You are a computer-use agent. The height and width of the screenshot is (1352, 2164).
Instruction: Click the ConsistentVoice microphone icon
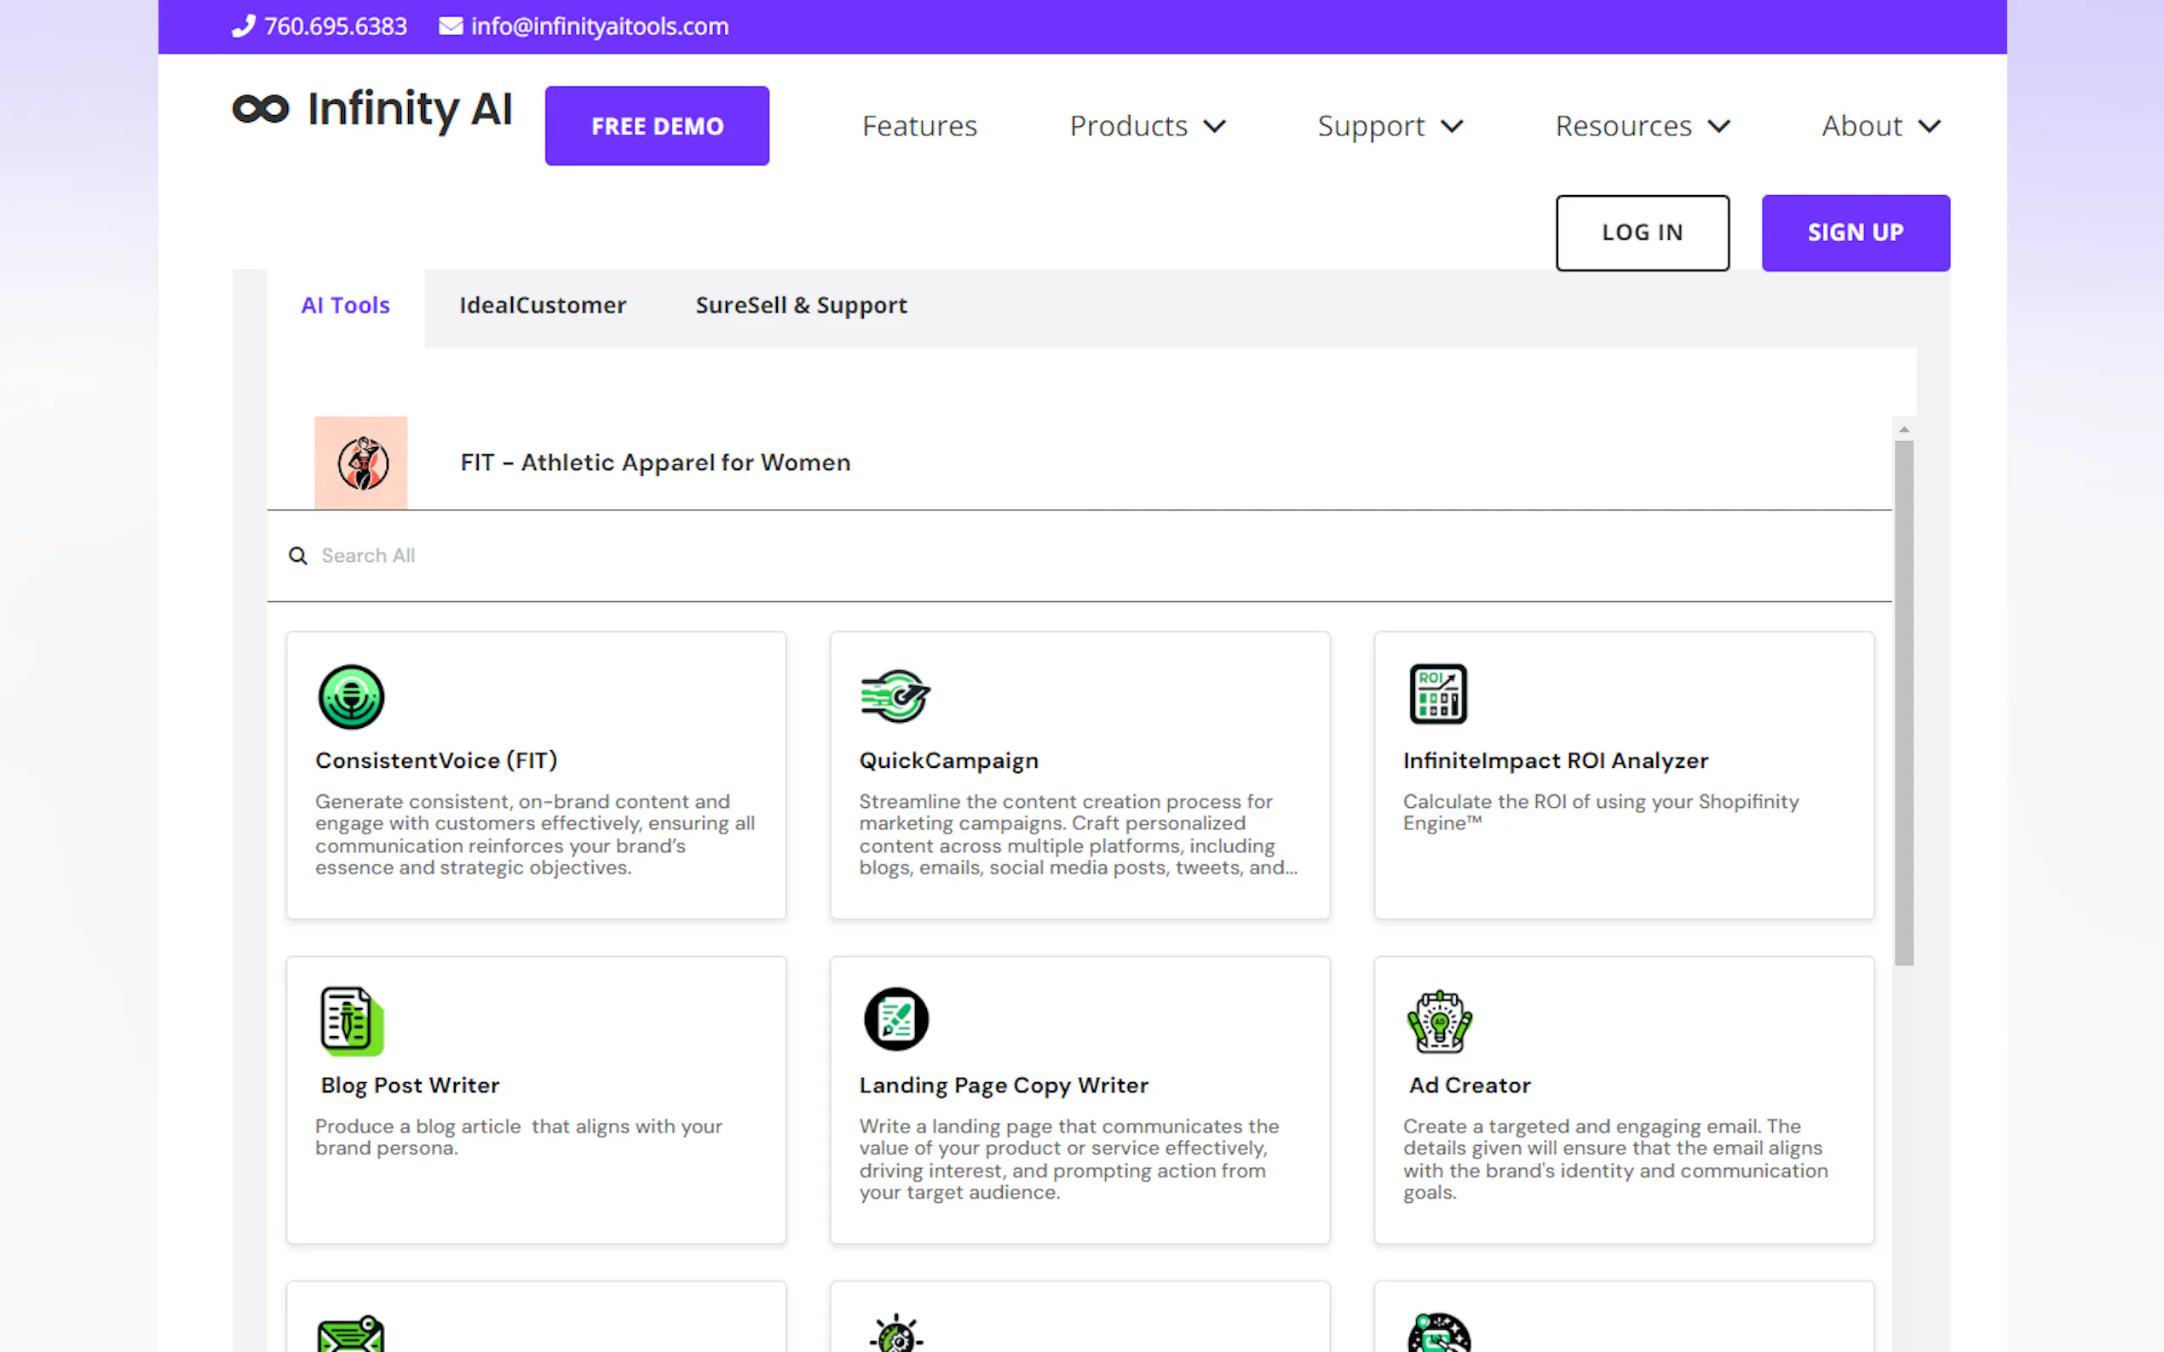click(x=351, y=696)
